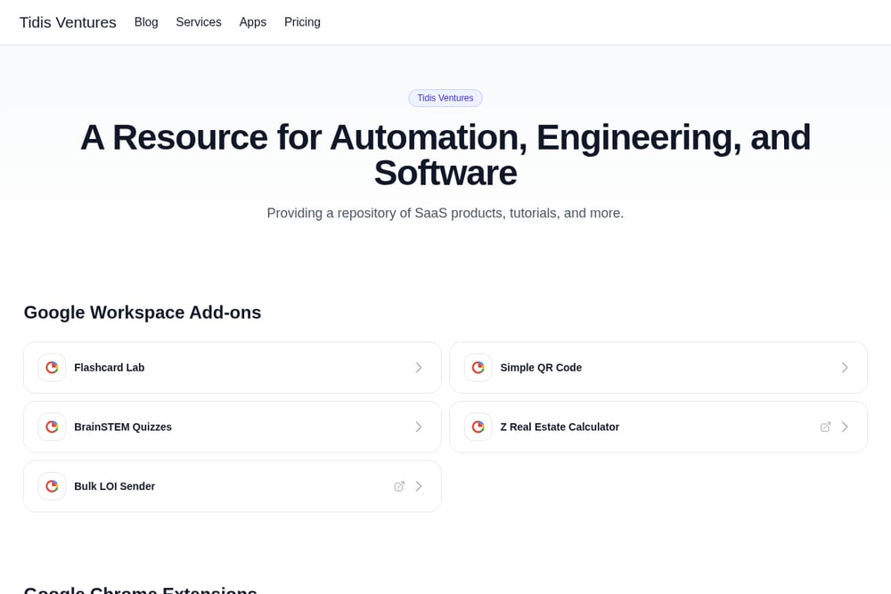
Task: Click the Z Real Estate Calculator icon
Action: (x=478, y=427)
